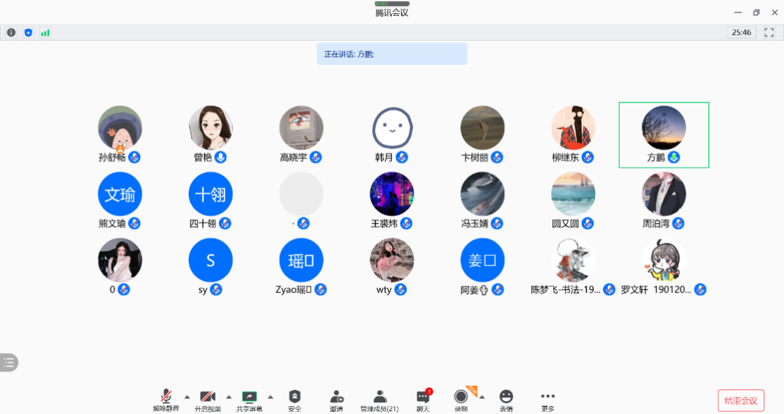The image size is (784, 414).
Task: Check the green network signal icon
Action: coord(45,32)
